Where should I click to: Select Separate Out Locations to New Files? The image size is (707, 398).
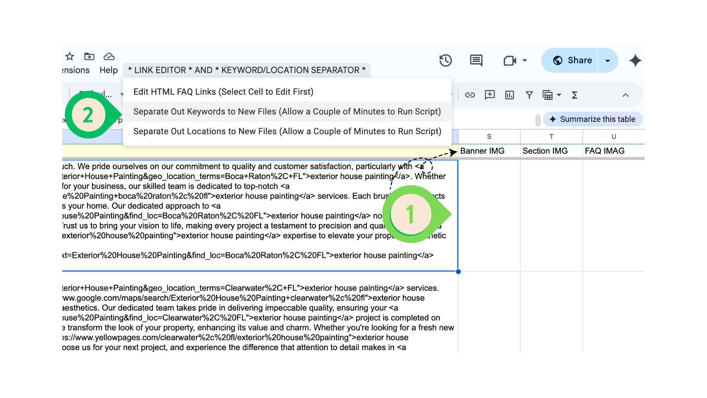(x=287, y=131)
